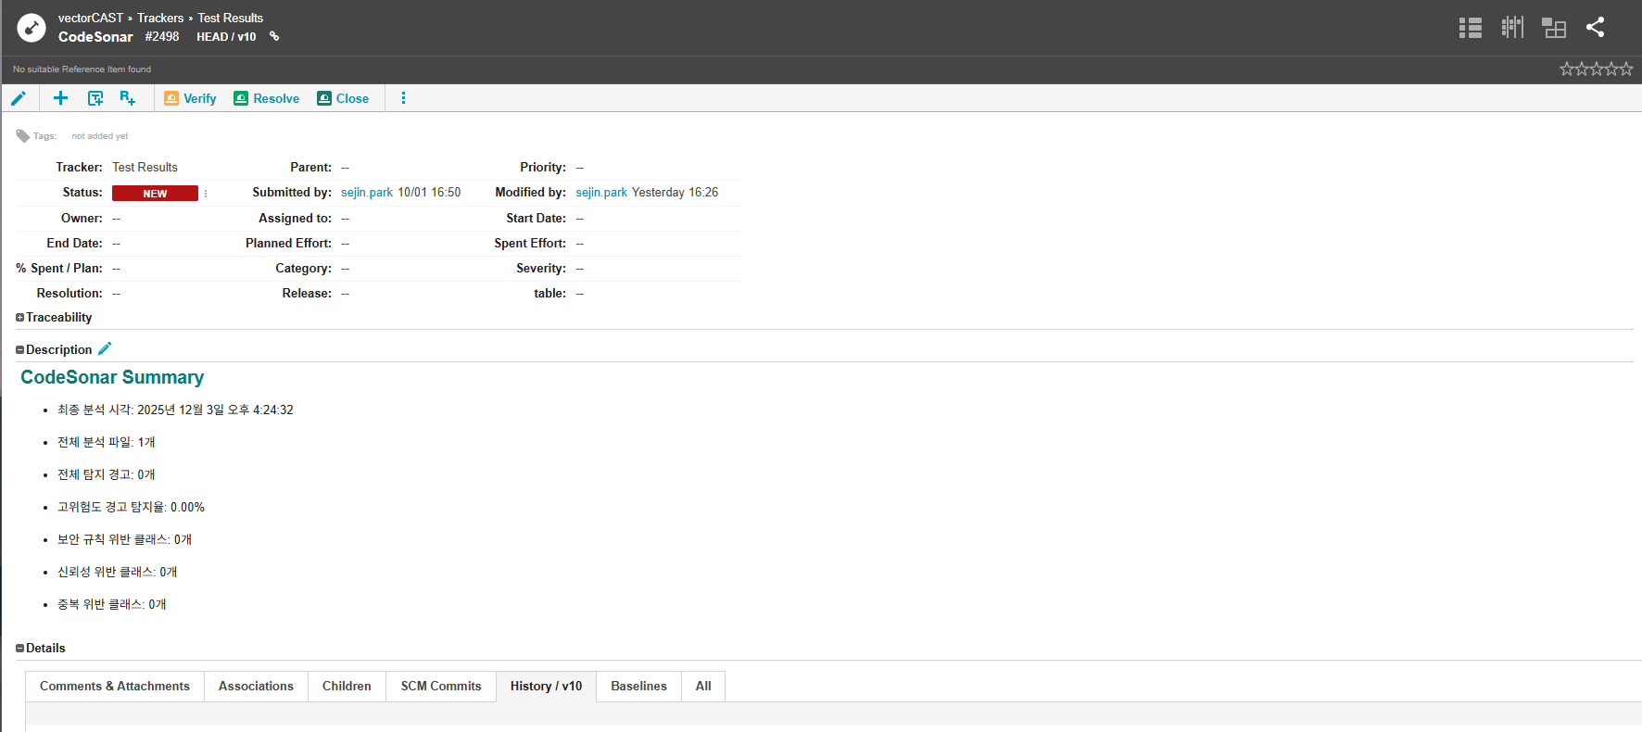Collapse the Description section
This screenshot has width=1642, height=732.
click(x=19, y=350)
